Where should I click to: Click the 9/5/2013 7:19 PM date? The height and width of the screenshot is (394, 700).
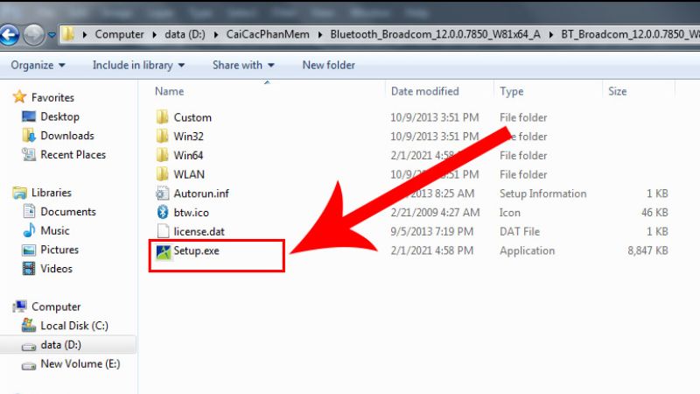tap(431, 231)
